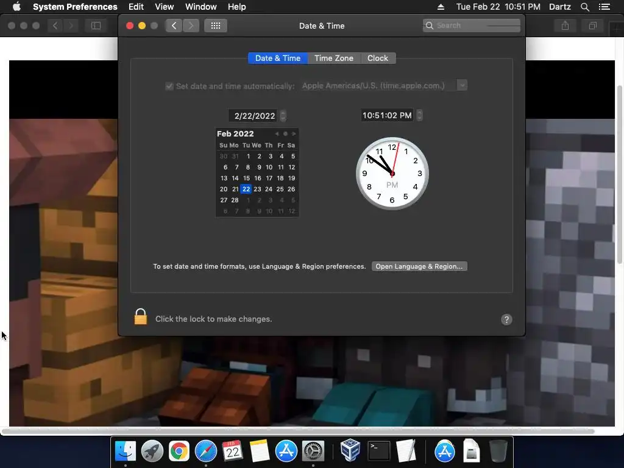This screenshot has width=624, height=468.
Task: Click the background window's horizontal scrollbar
Action: (x=297, y=431)
